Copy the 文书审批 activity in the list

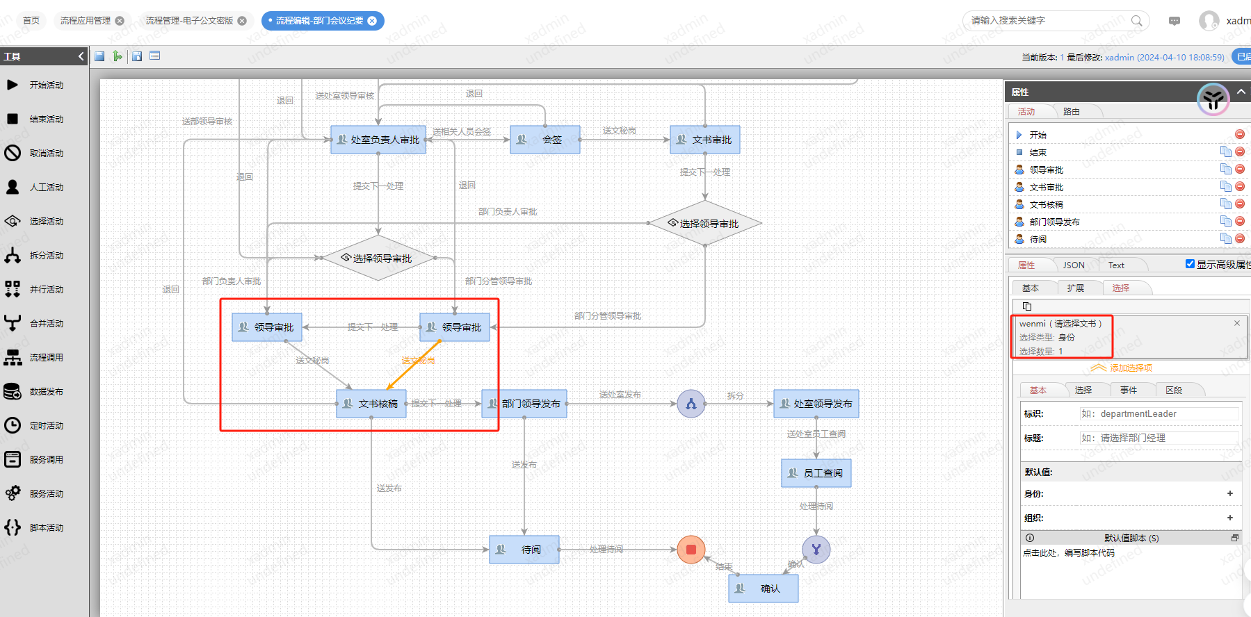click(1226, 186)
